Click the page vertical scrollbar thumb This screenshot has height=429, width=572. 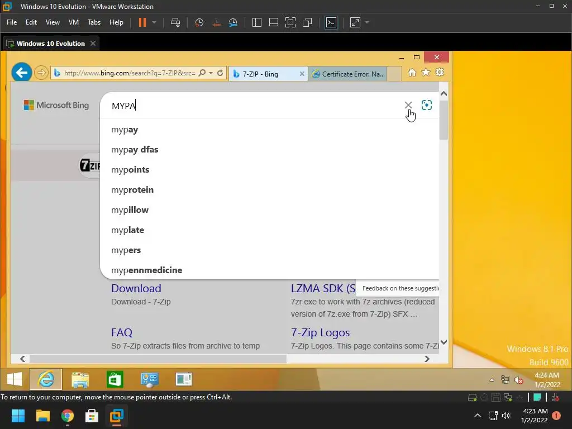[444, 120]
